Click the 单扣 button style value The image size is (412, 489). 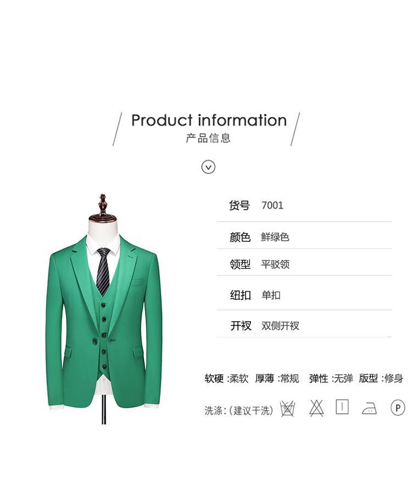[x=271, y=295]
